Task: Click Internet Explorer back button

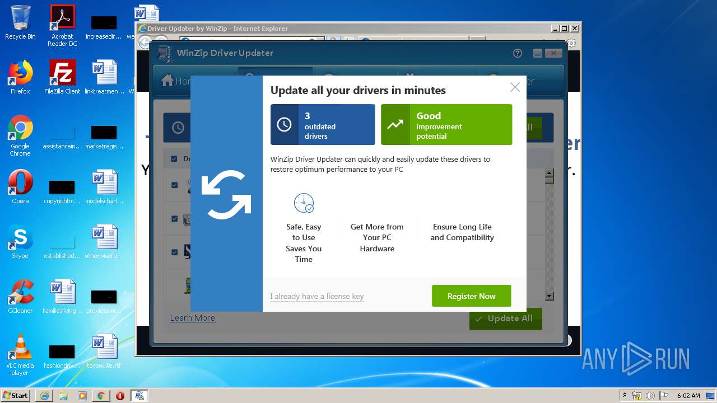Action: coord(144,42)
